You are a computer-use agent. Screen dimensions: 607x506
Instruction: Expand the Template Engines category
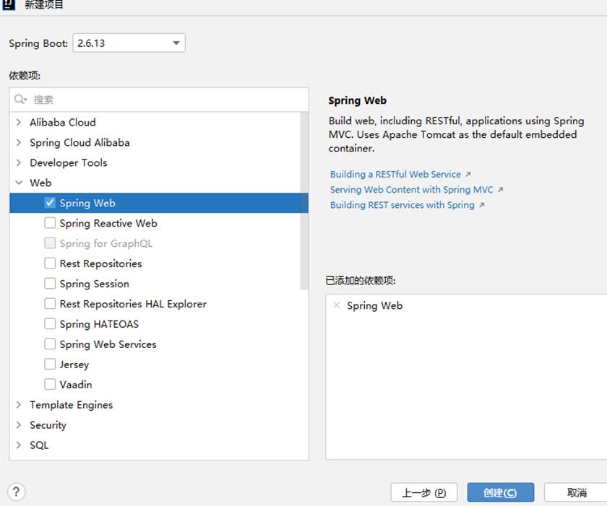point(19,405)
